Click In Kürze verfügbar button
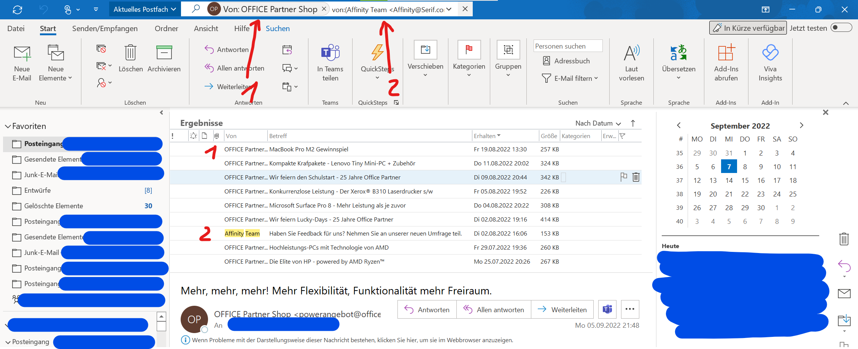The image size is (858, 349). [748, 28]
